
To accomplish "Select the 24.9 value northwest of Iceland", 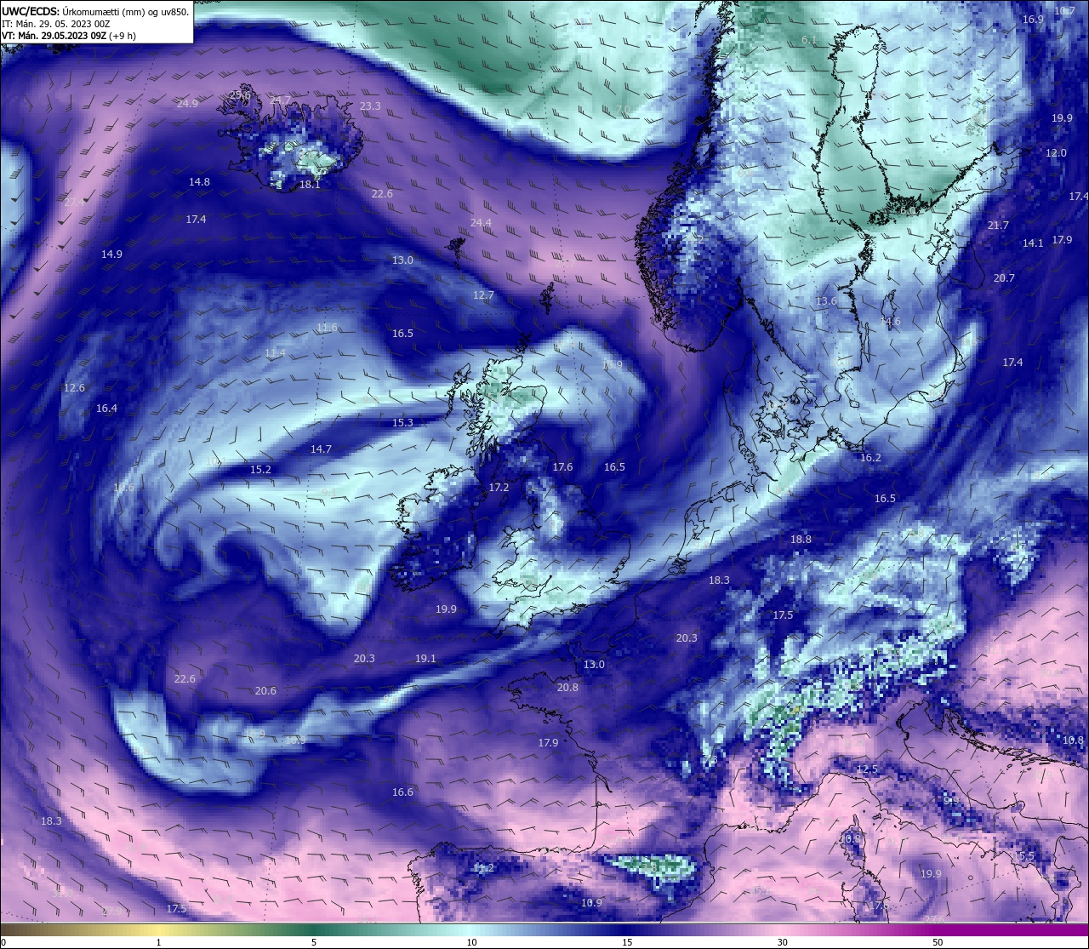I will [187, 104].
